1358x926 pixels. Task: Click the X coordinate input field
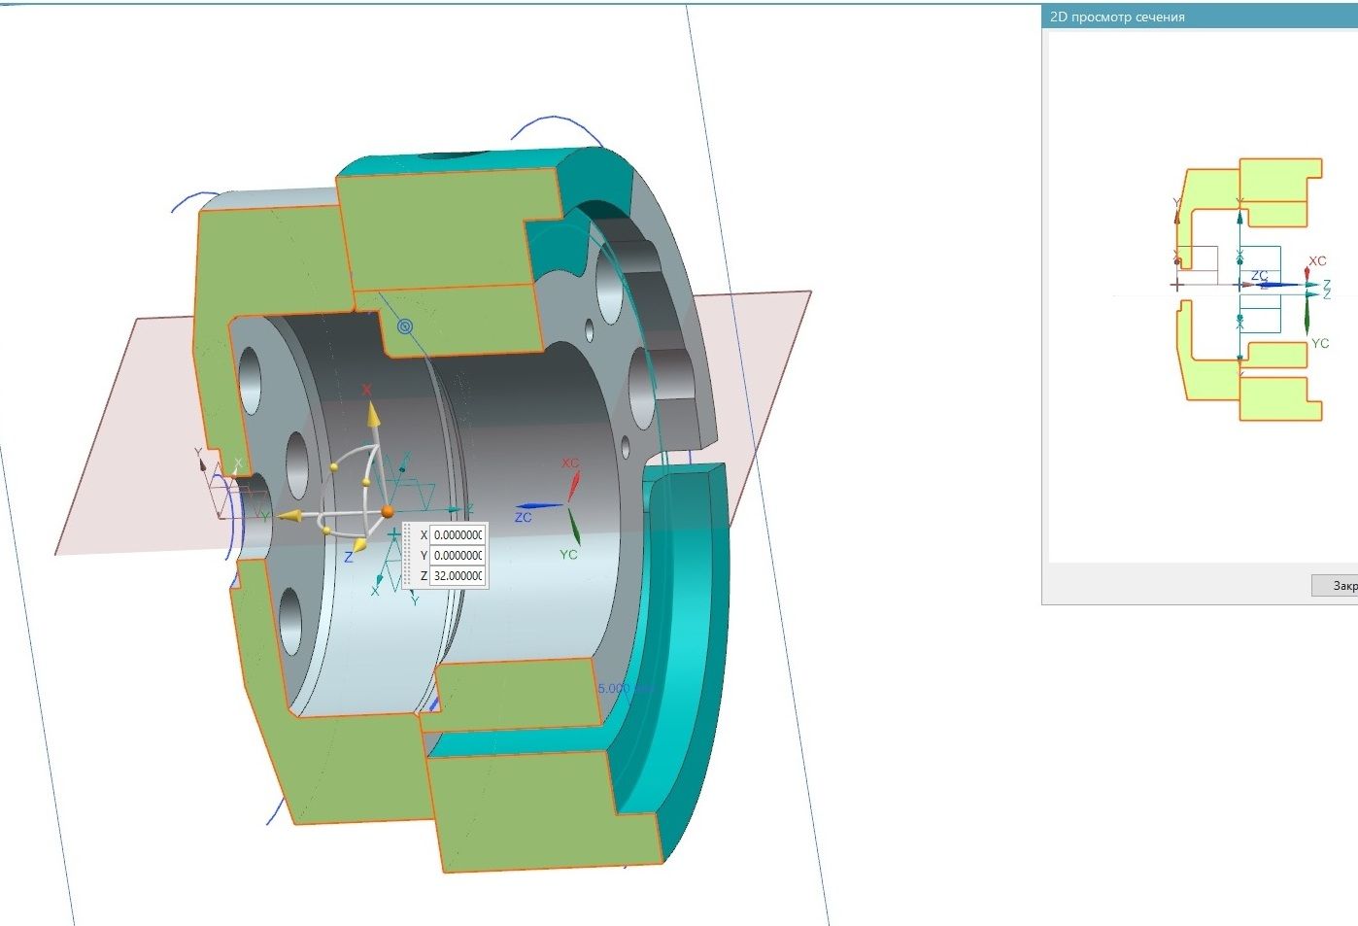458,534
